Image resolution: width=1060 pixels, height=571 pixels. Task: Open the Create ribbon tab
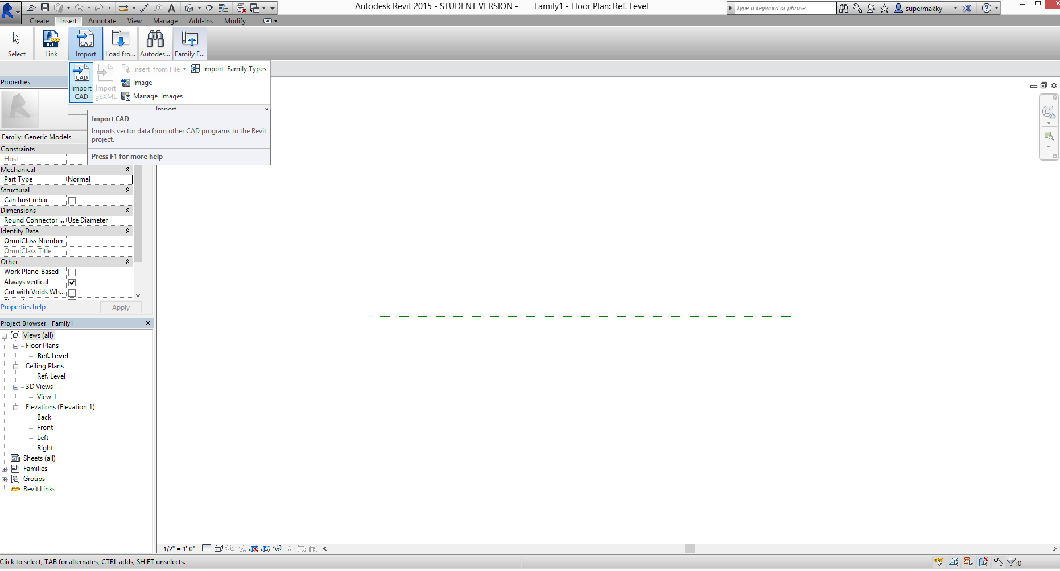39,21
